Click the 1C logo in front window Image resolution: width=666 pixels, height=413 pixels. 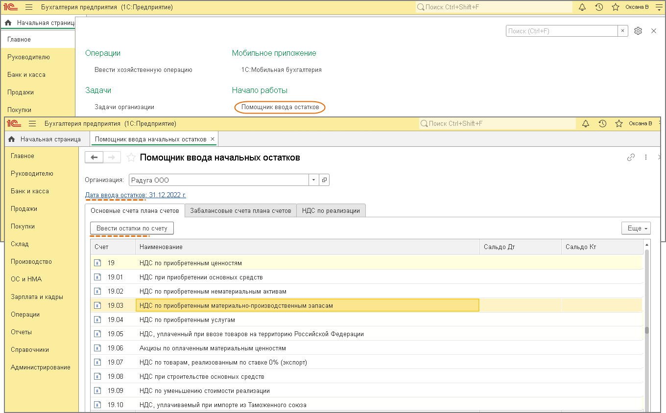(x=14, y=124)
